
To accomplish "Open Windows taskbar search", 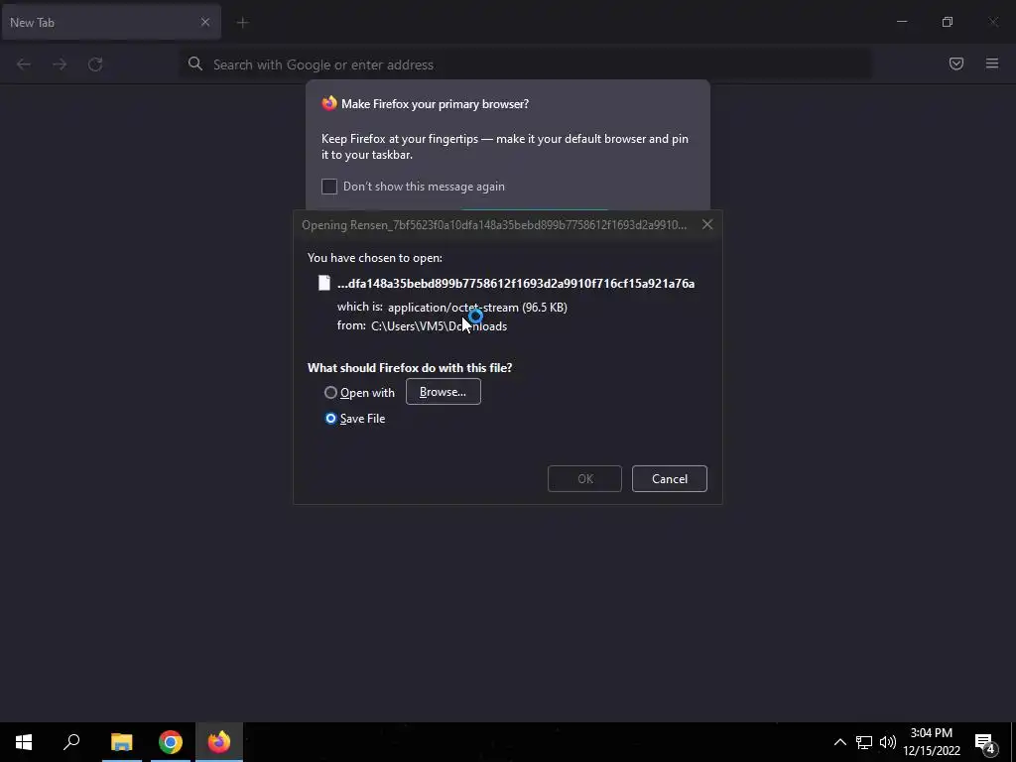I will pos(71,742).
